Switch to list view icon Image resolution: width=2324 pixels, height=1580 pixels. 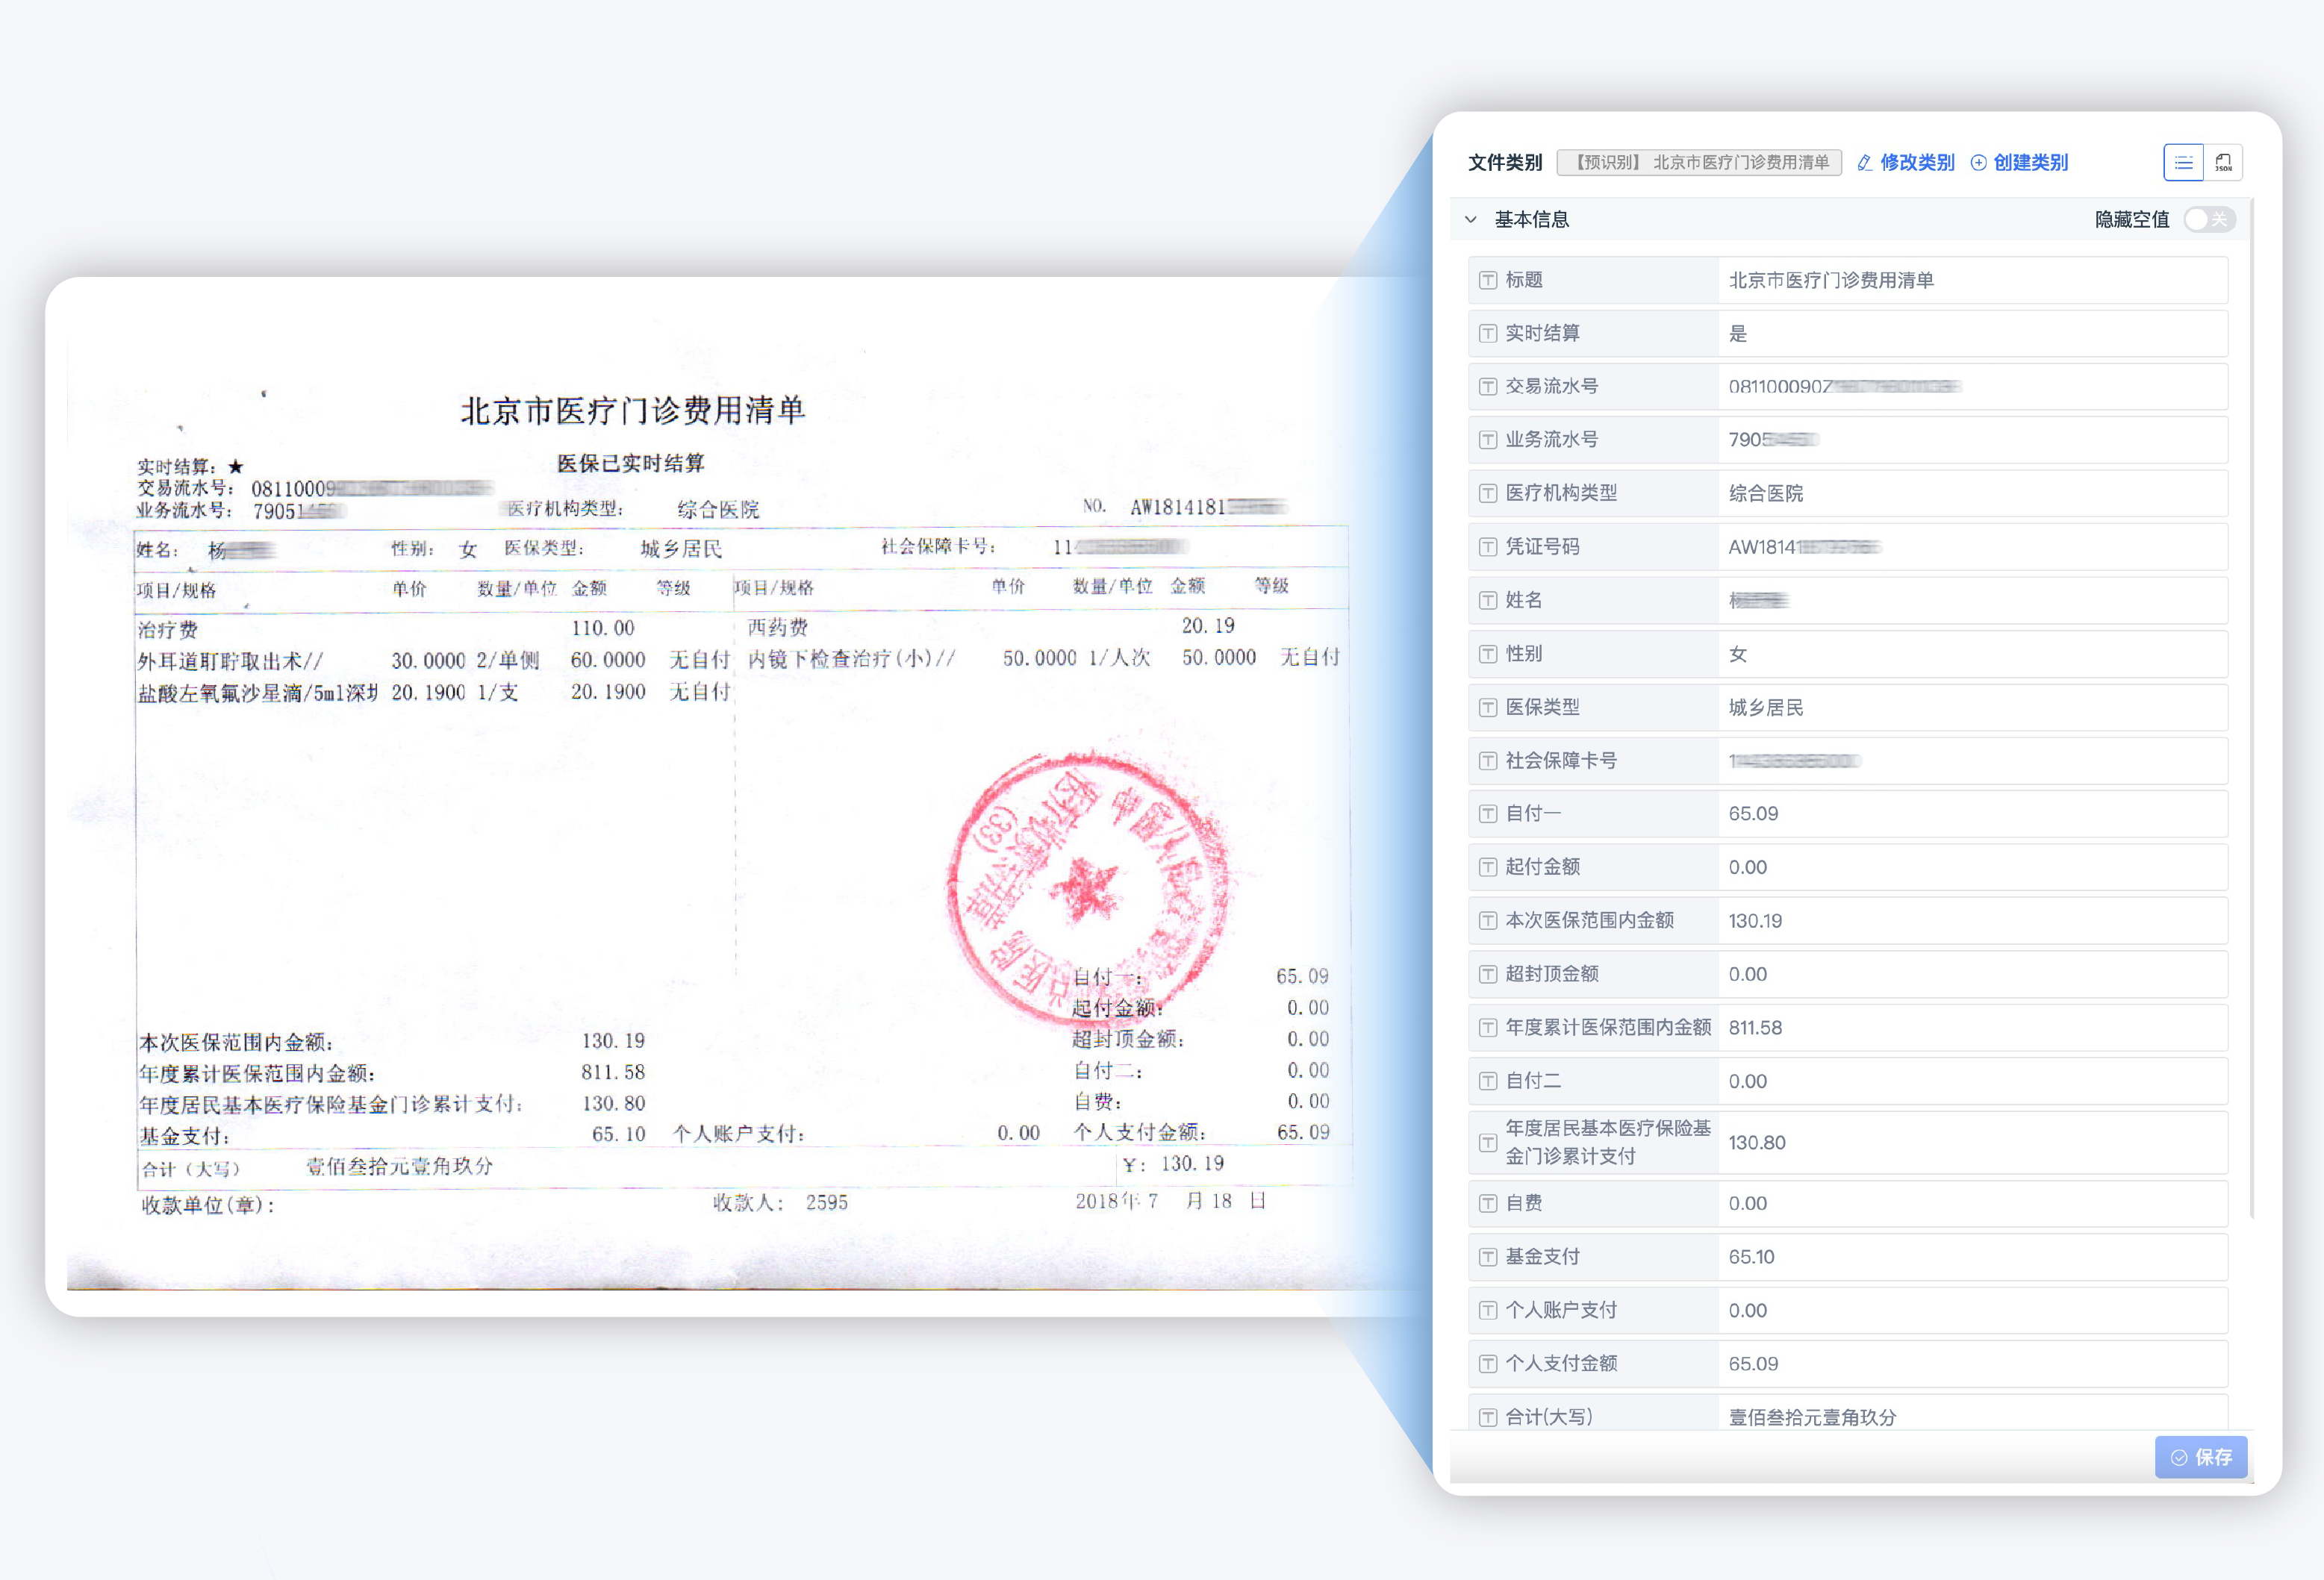point(2183,162)
